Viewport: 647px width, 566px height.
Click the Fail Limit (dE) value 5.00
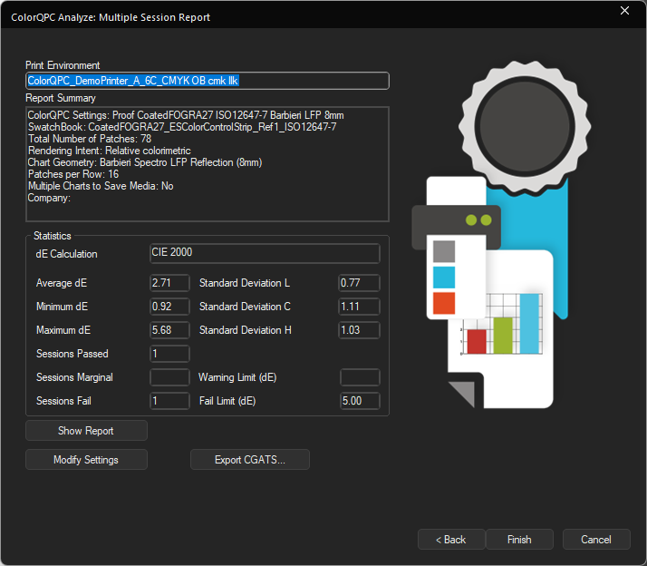click(x=360, y=401)
